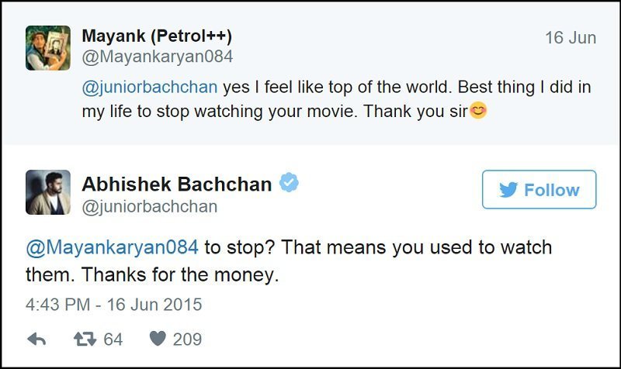
Task: Click the Twitter bird on the Follow button
Action: pyautogui.click(x=509, y=190)
